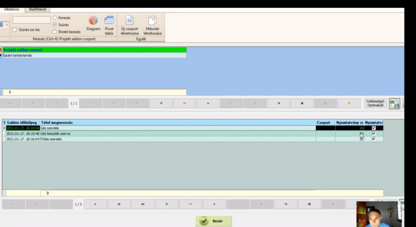416x227 pixels.
Task: Open the orange down-arrow menu in the upper navigator
Action: point(349,103)
